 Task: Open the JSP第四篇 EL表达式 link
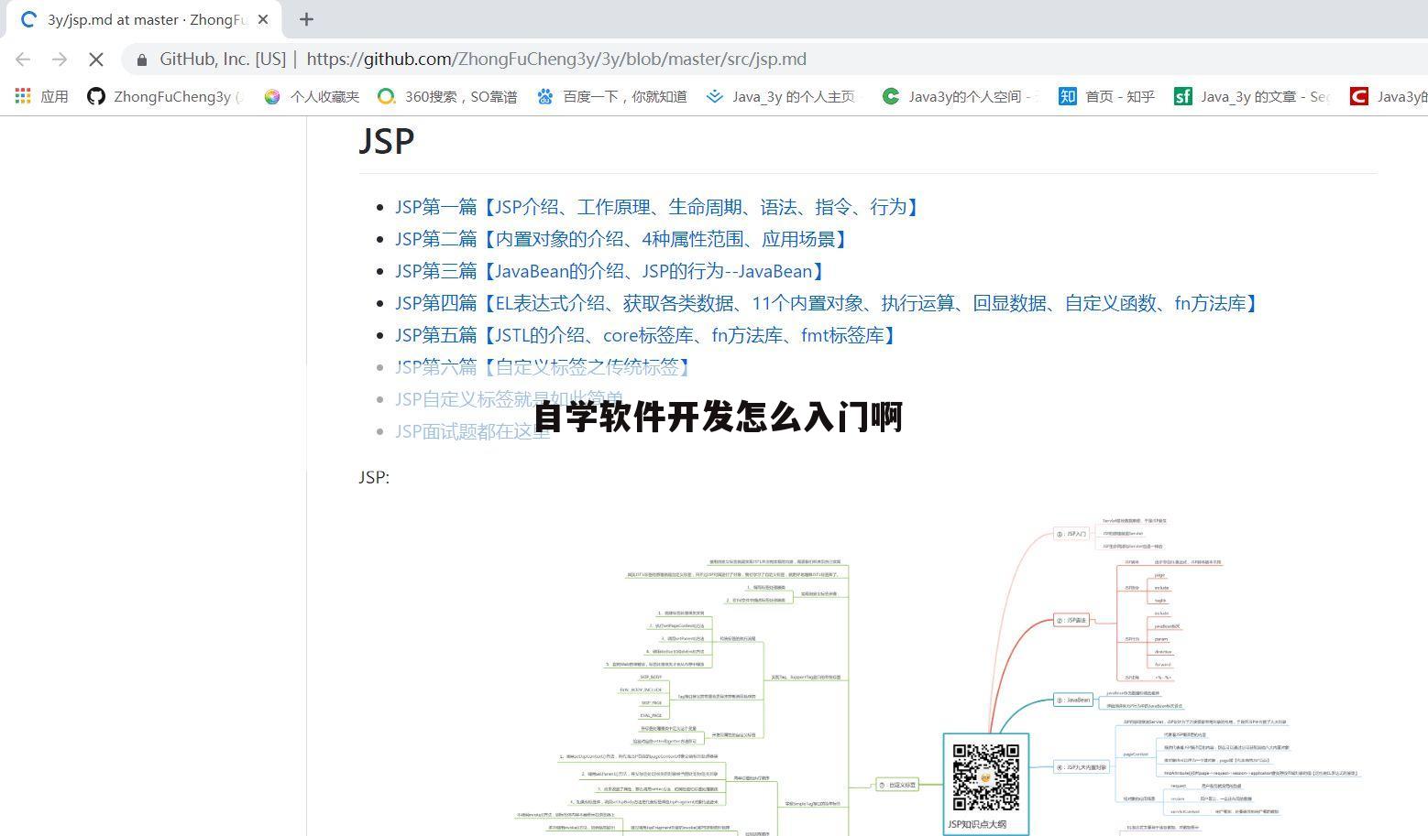tap(829, 303)
